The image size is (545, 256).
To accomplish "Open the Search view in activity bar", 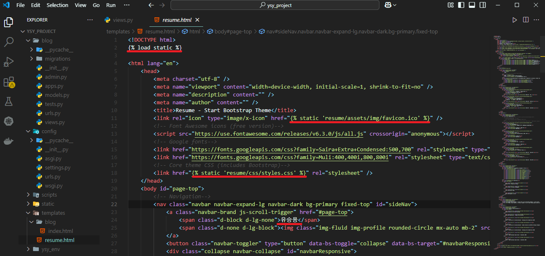I will pos(9,42).
